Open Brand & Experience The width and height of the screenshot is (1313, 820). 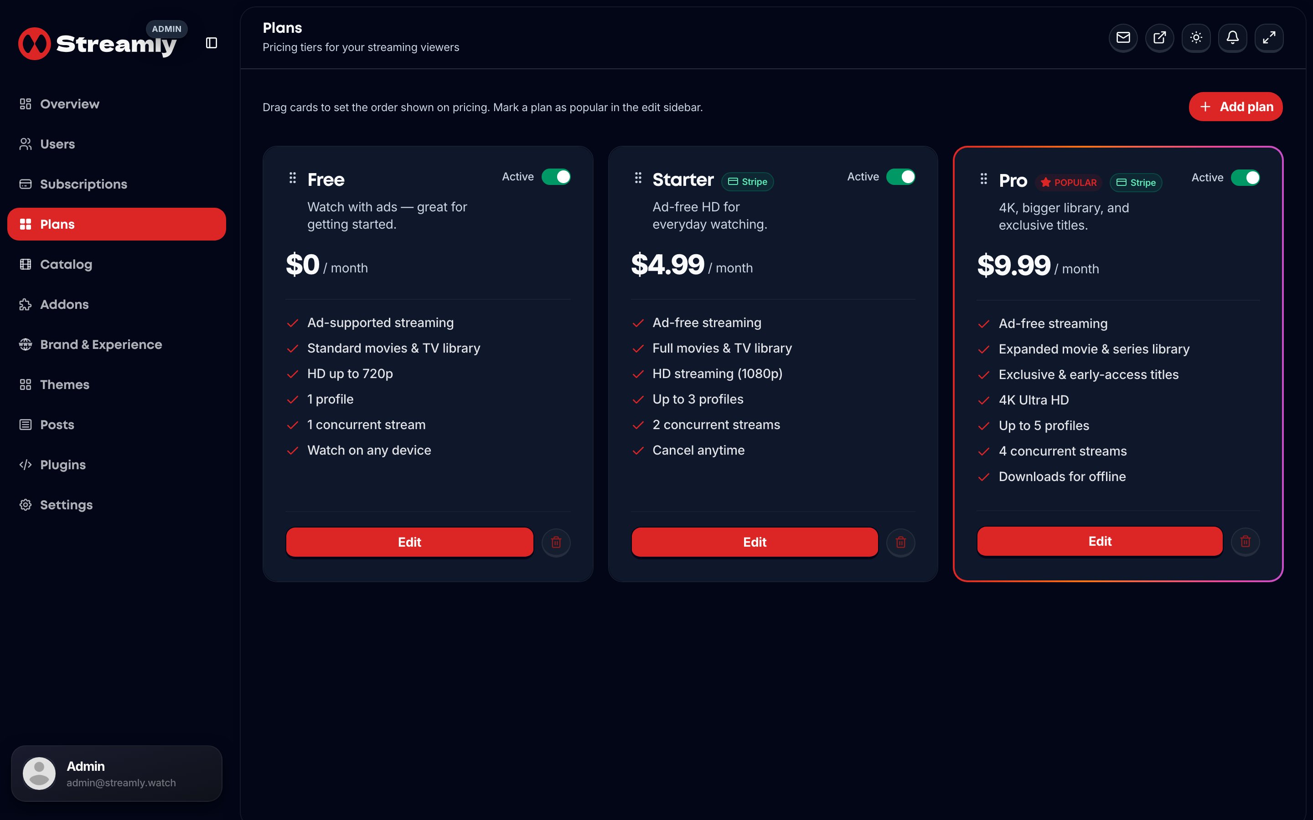point(117,344)
